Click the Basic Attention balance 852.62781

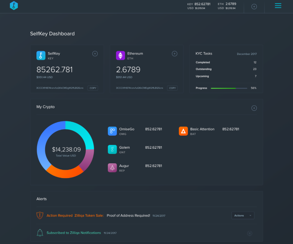coord(231,129)
